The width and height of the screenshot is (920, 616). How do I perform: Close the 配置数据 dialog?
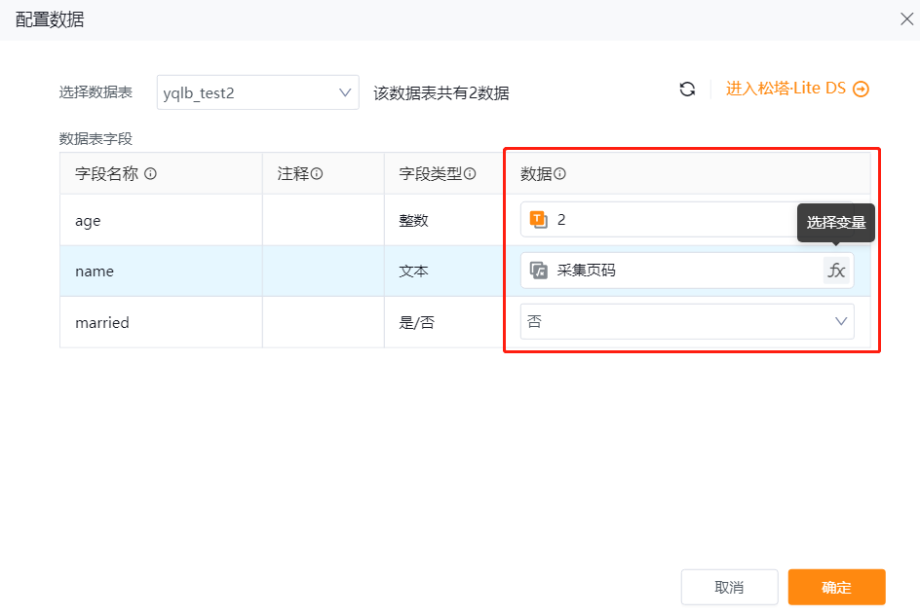point(903,19)
